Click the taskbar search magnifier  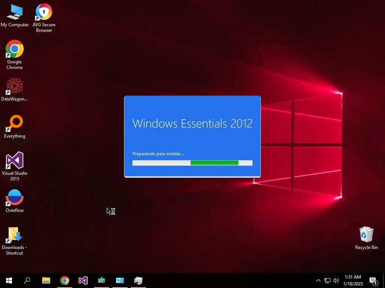[x=27, y=280]
